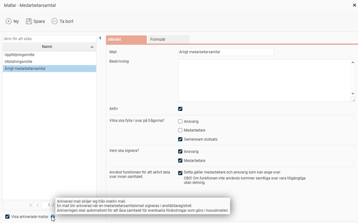Collapse the left template list panel
Image resolution: width=358 pixels, height=223 pixels.
click(x=100, y=38)
